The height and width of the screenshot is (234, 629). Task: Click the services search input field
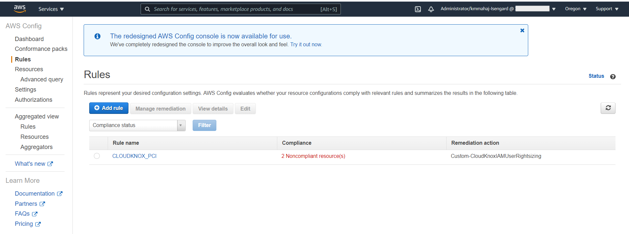[x=241, y=9]
